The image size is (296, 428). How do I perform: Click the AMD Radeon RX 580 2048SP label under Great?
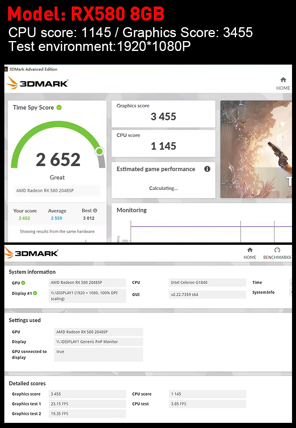[57, 191]
